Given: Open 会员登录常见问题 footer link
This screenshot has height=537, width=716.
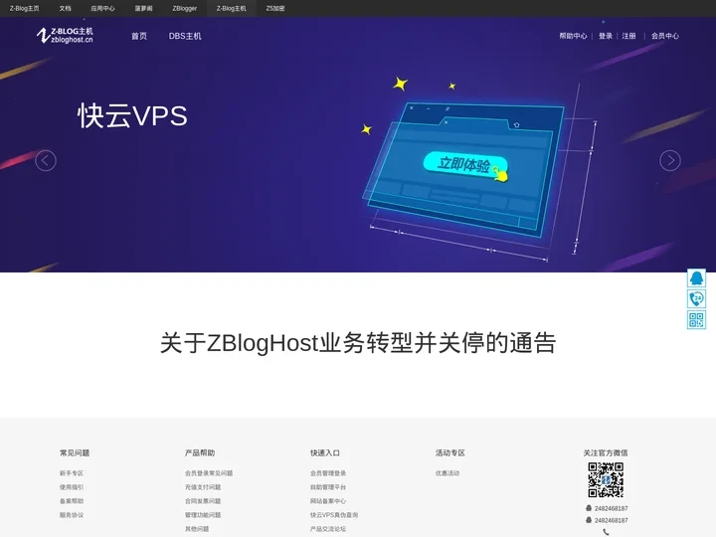Looking at the screenshot, I should pyautogui.click(x=209, y=473).
